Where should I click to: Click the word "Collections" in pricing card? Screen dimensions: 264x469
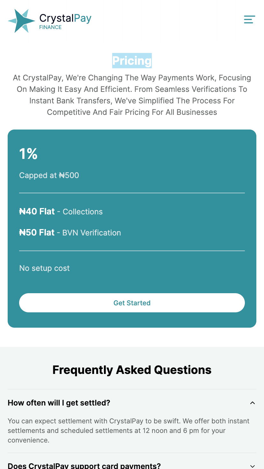(83, 212)
